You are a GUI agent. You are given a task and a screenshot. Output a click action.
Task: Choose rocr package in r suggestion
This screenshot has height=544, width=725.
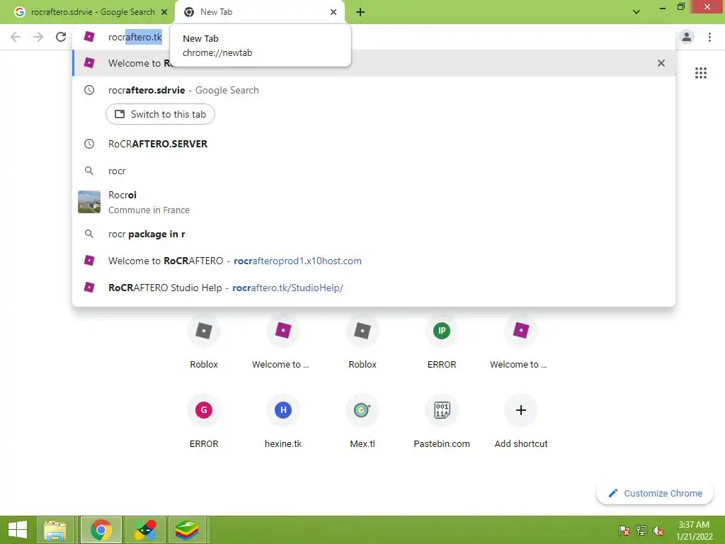374,234
